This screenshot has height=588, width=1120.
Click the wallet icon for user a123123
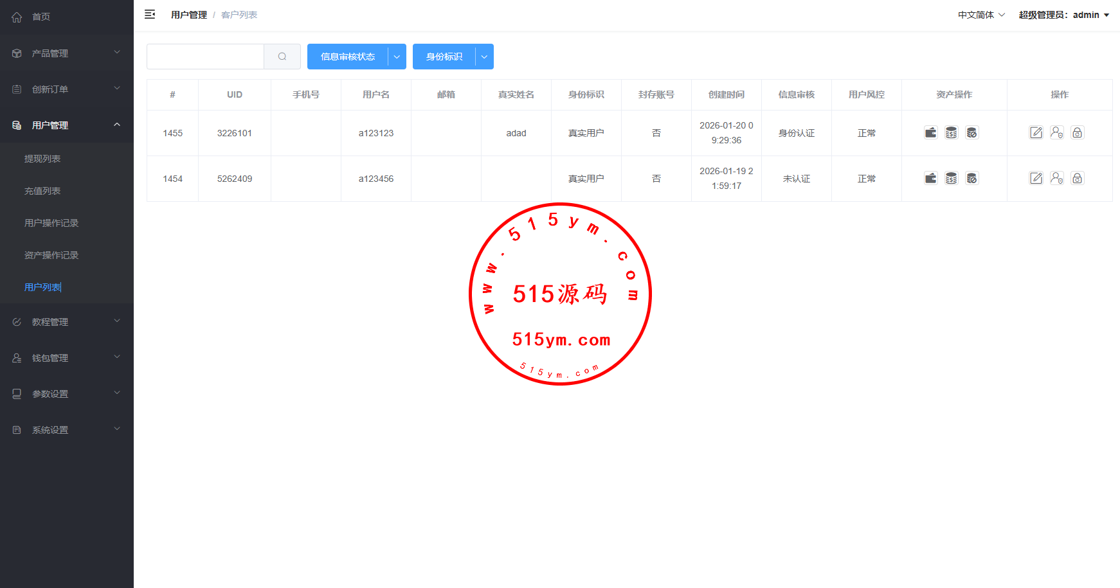[x=930, y=133]
